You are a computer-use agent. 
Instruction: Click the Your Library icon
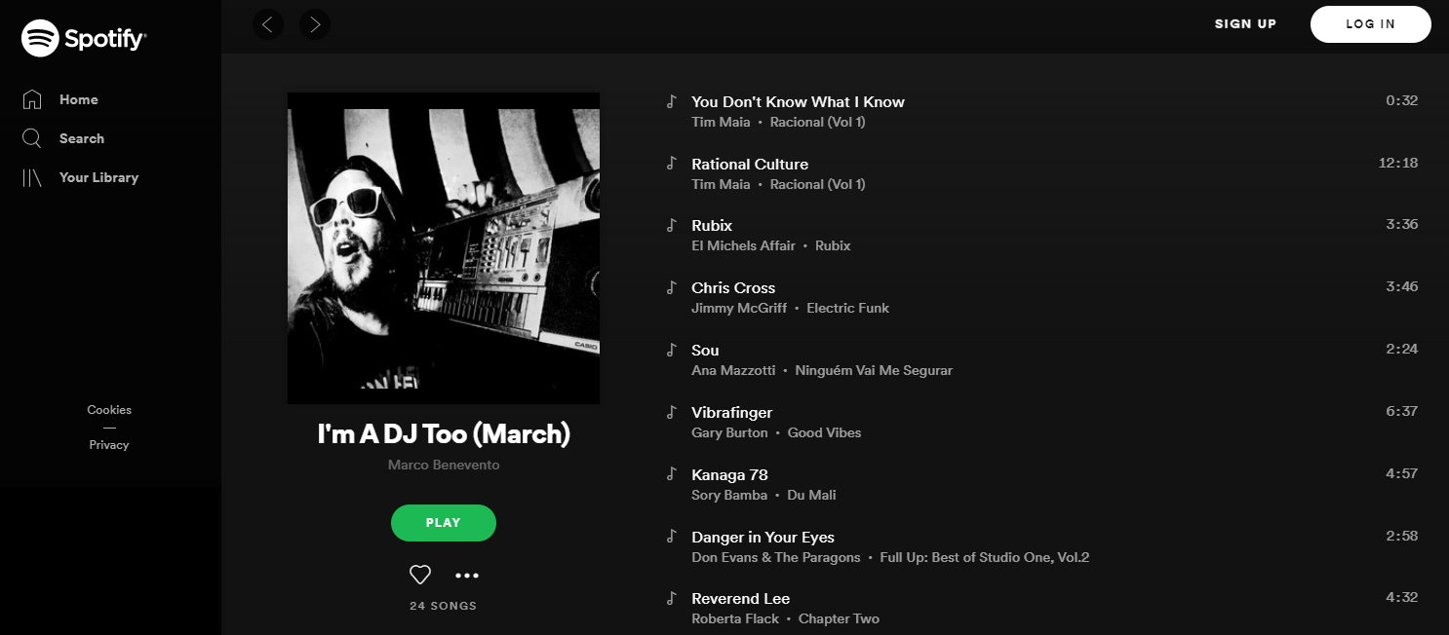tap(32, 177)
